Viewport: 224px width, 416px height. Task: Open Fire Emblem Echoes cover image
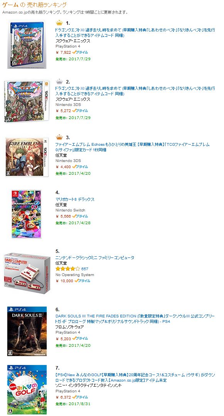tap(27, 157)
